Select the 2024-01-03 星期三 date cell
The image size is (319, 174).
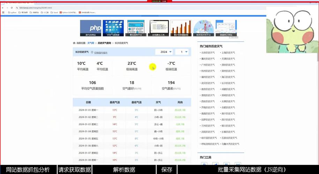click(x=88, y=124)
